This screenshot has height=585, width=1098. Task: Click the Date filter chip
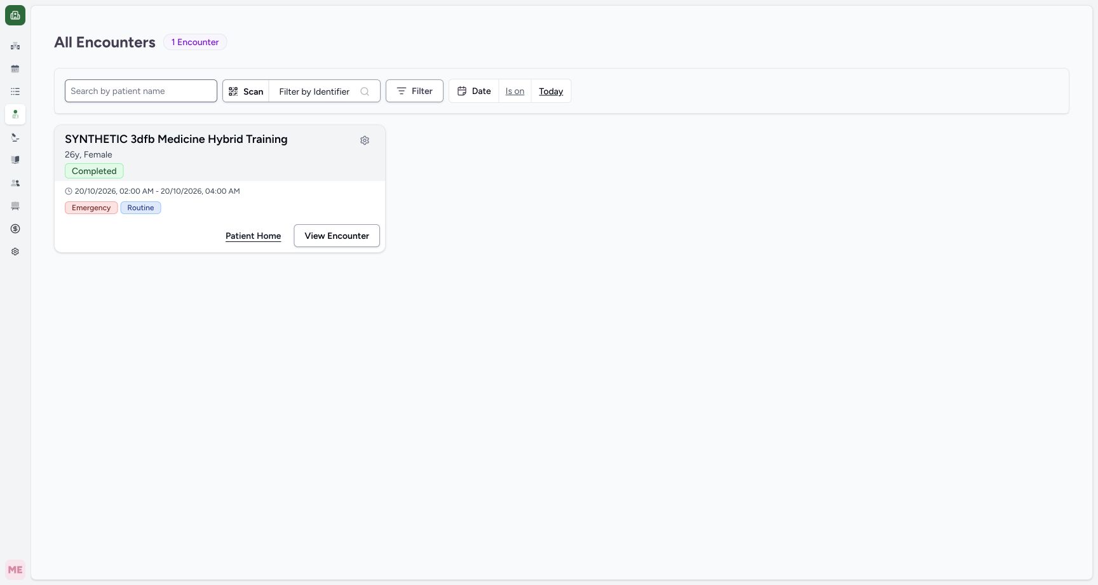(x=474, y=91)
